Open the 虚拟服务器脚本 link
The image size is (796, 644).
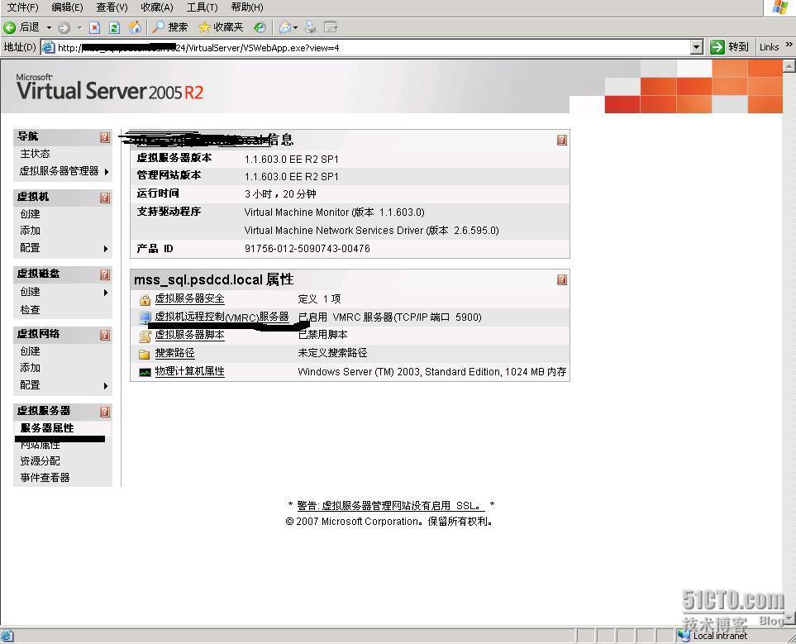coord(189,335)
